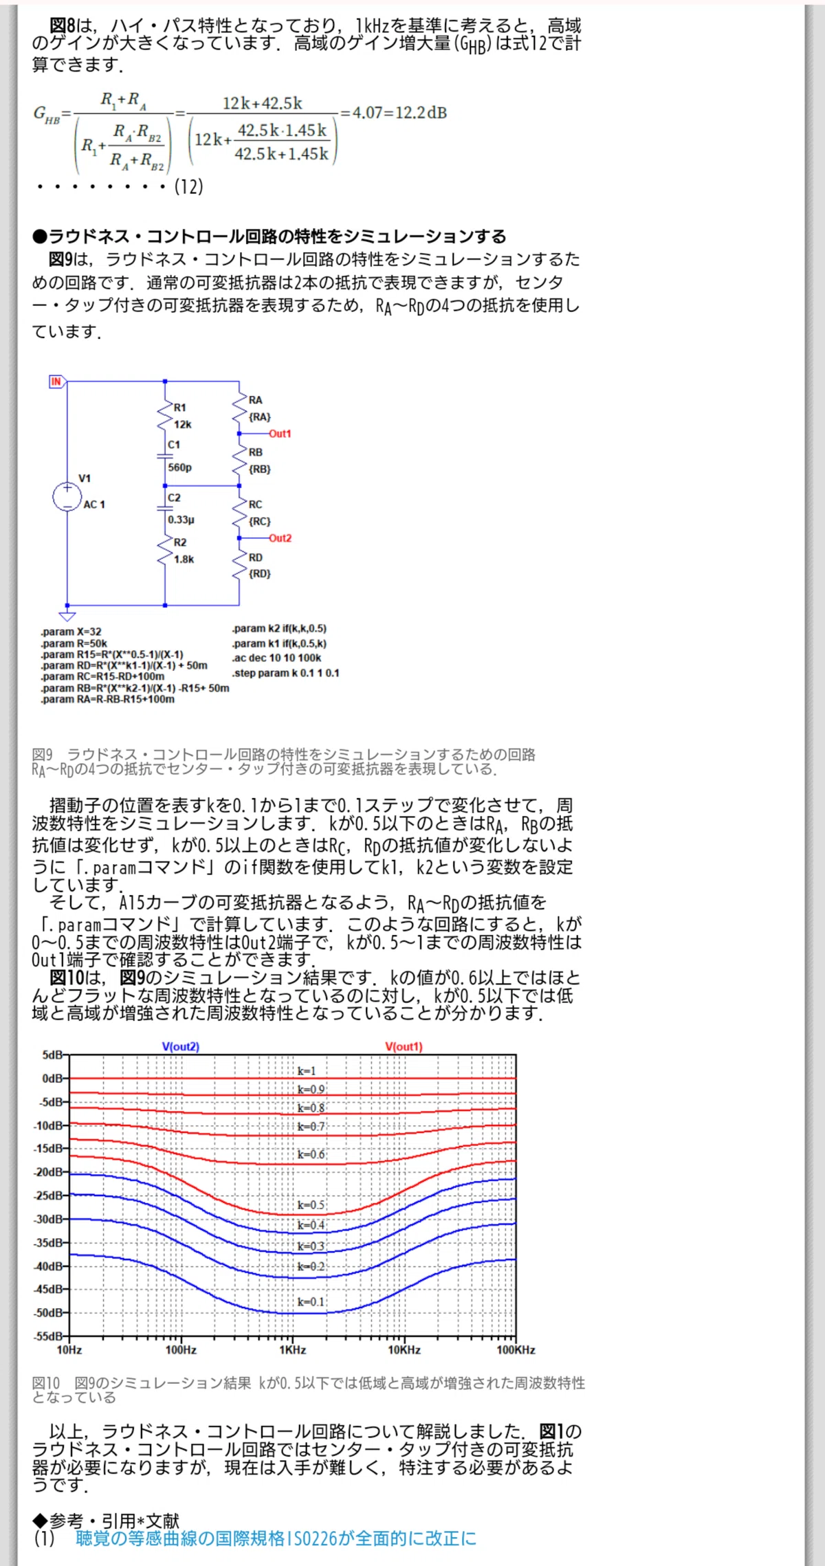Screen dimensions: 825x1566
Task: Click the '.step param k 0.1 1 0.1' directive
Action: point(285,673)
